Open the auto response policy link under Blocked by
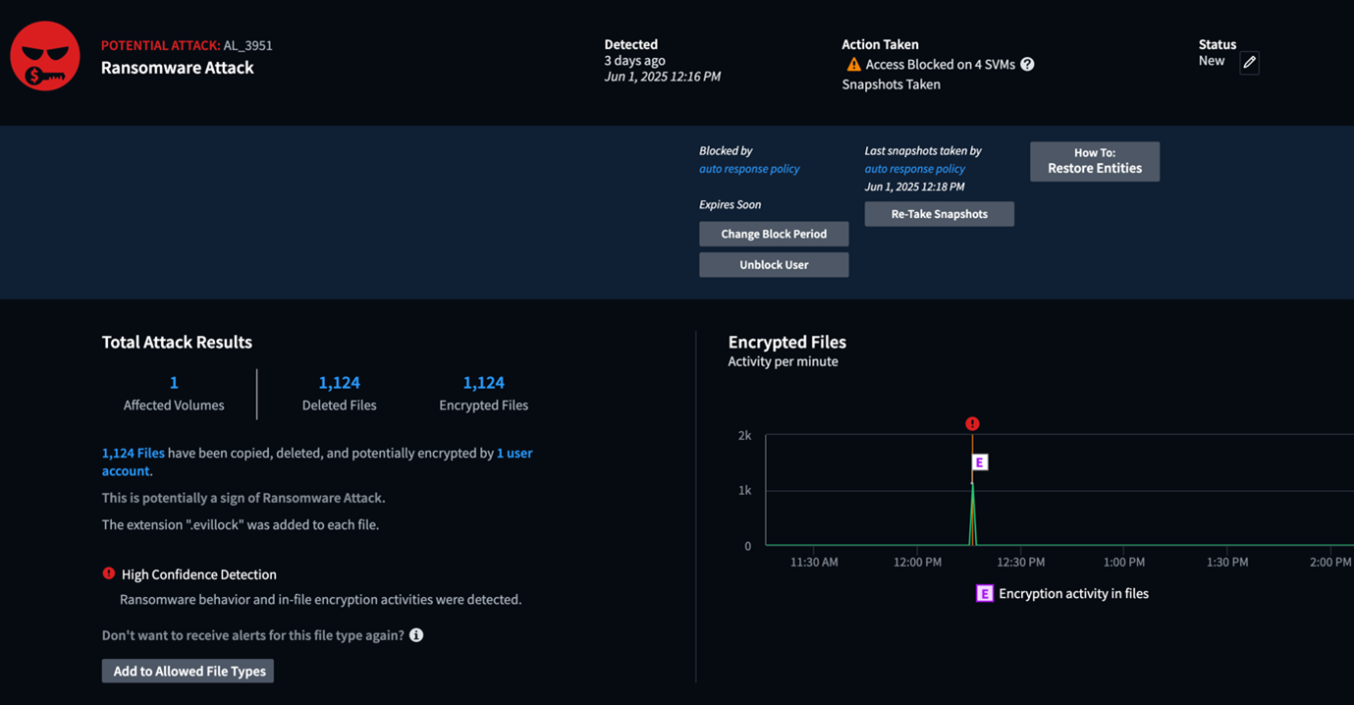The width and height of the screenshot is (1354, 705). [x=749, y=169]
